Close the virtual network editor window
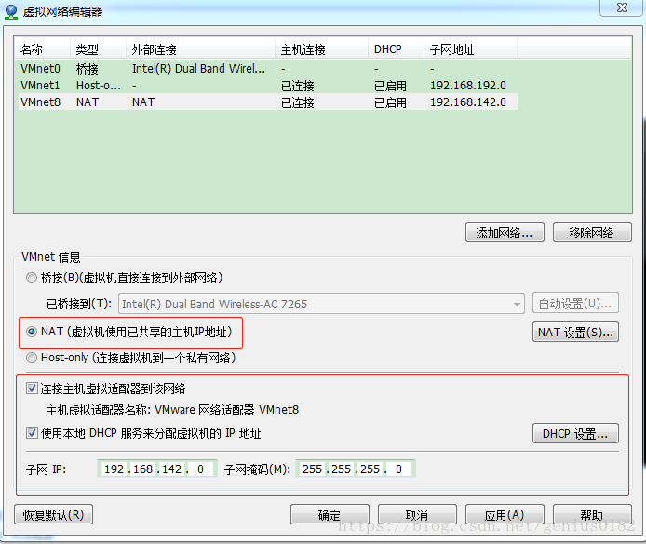Image resolution: width=646 pixels, height=544 pixels. (622, 7)
